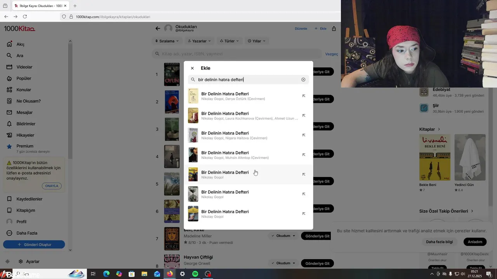The image size is (497, 279).
Task: Open cover thumbnail of Laura Kochkarova edition
Action: coord(193,115)
